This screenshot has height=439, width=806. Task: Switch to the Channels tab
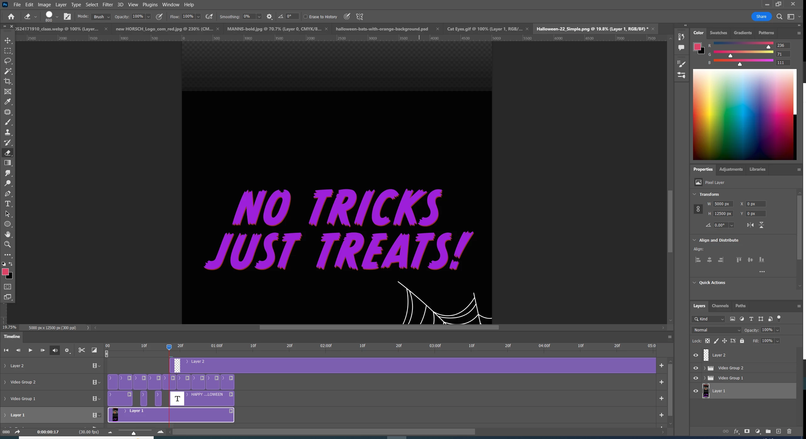720,306
